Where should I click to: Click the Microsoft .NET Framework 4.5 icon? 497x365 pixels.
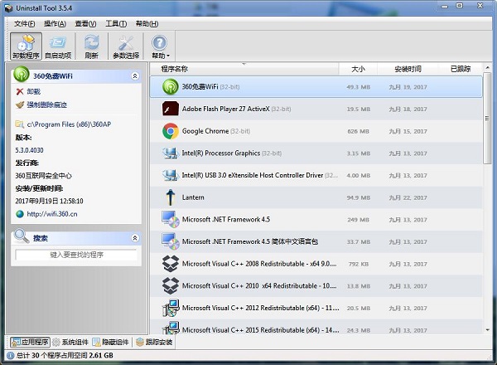tap(171, 219)
